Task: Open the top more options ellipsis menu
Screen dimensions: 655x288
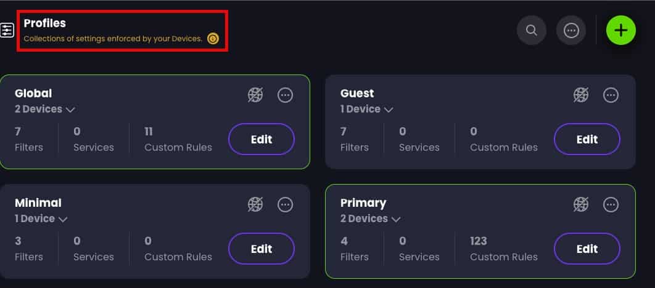Action: click(x=571, y=30)
